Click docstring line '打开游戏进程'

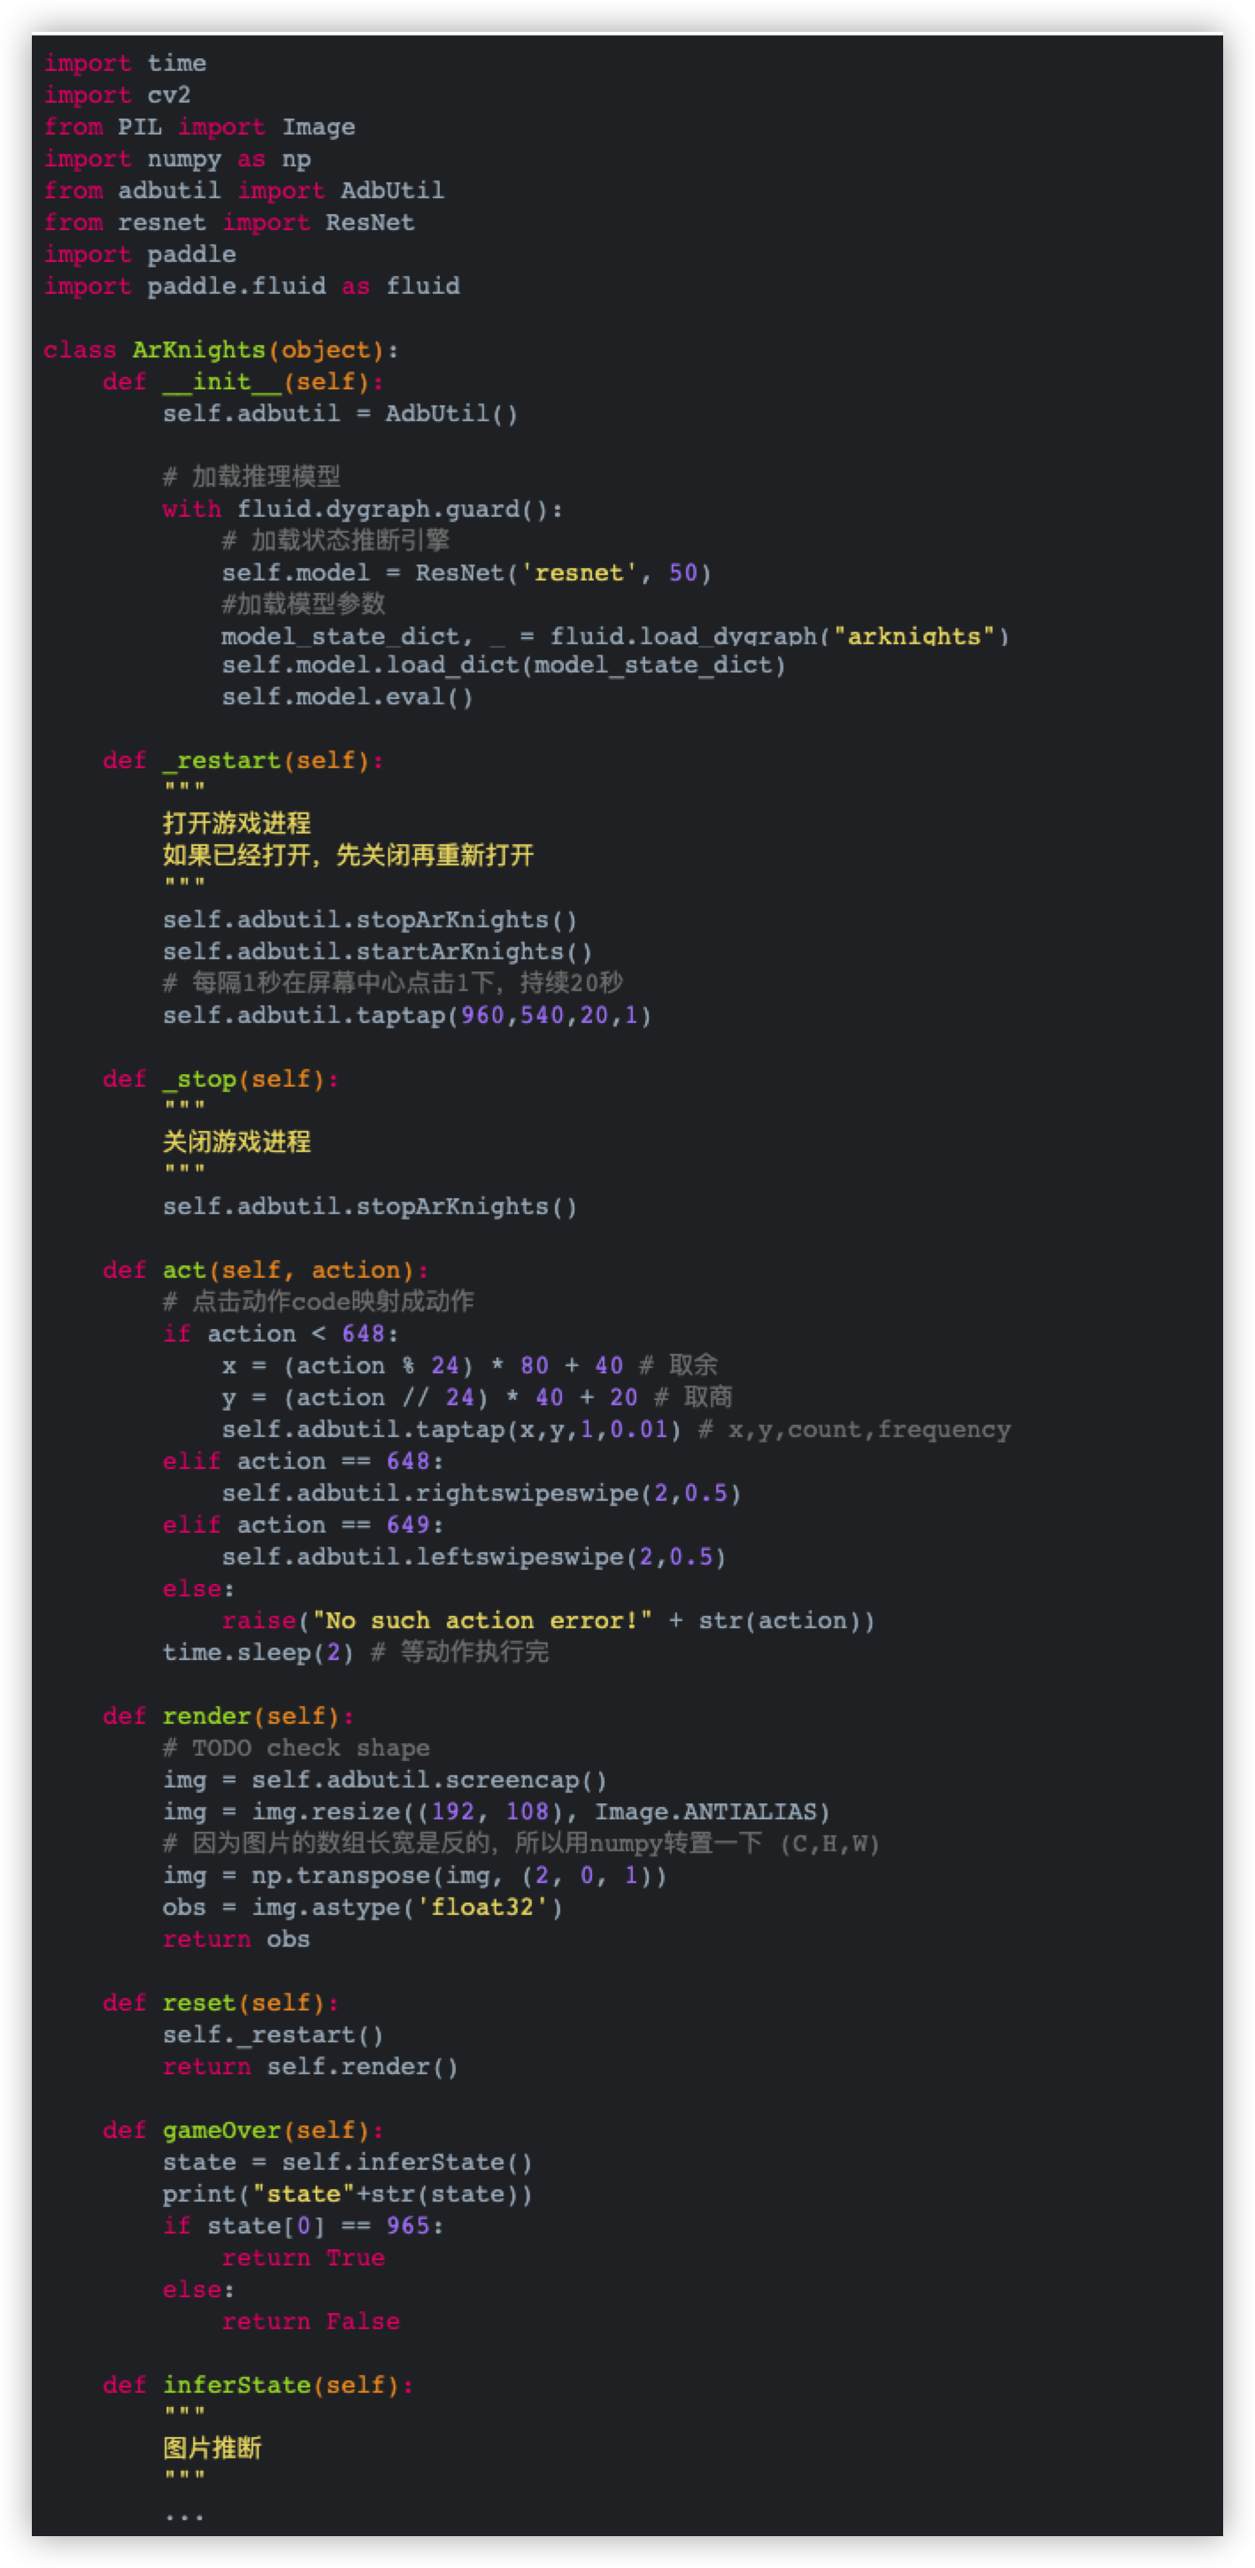(x=237, y=824)
